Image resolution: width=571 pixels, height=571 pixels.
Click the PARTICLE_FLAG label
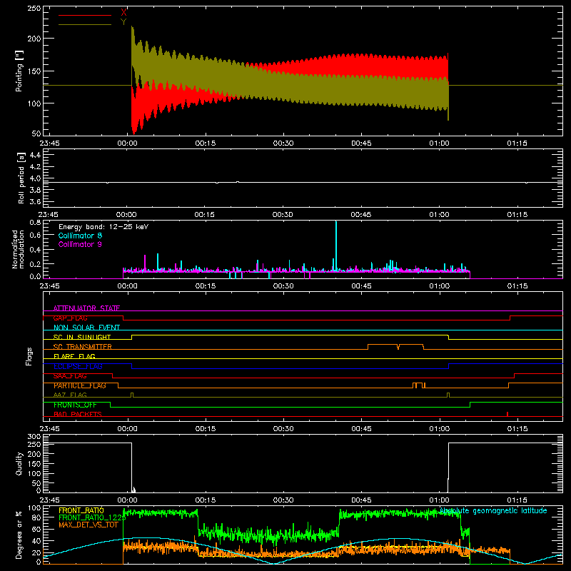click(x=80, y=385)
